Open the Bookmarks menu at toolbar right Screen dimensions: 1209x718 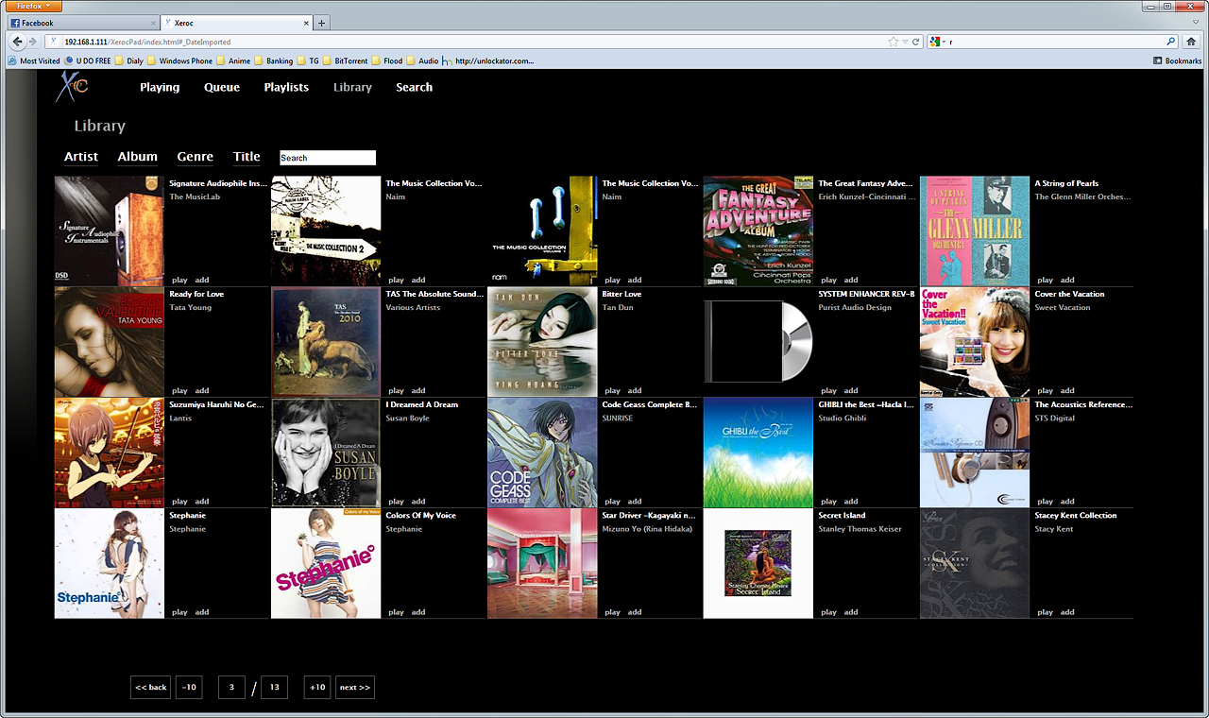point(1178,60)
